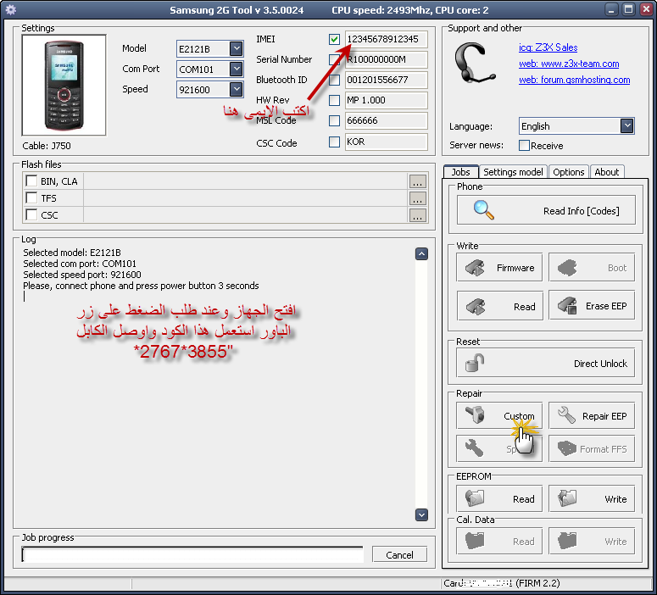Click the wrench icon below Custom
The image size is (657, 595).
[x=475, y=448]
